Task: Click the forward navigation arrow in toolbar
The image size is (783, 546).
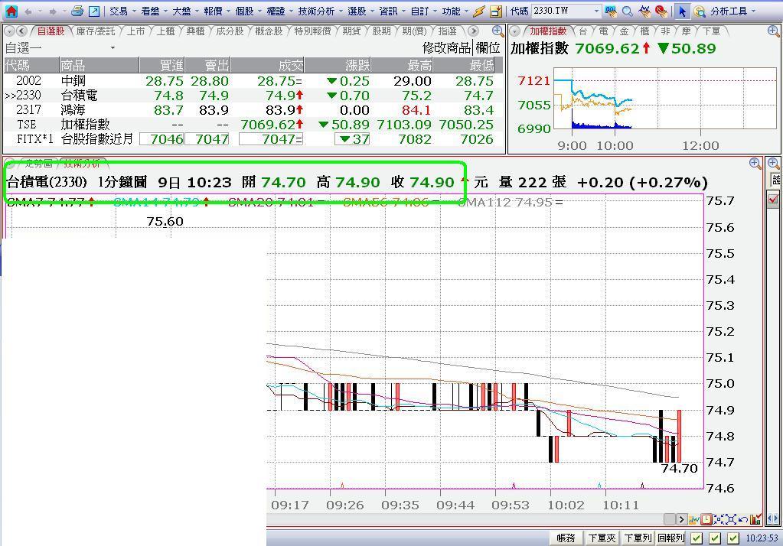Action: 53,11
